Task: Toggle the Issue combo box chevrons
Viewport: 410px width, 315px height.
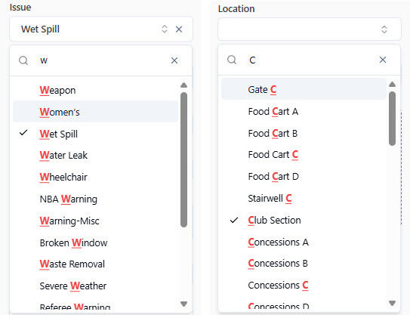Action: tap(165, 29)
